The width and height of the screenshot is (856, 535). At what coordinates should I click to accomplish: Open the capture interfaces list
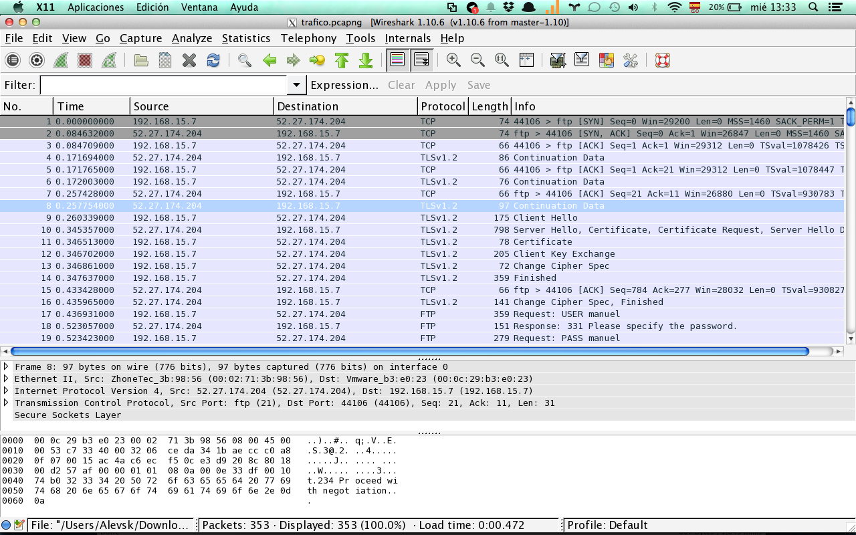click(12, 60)
